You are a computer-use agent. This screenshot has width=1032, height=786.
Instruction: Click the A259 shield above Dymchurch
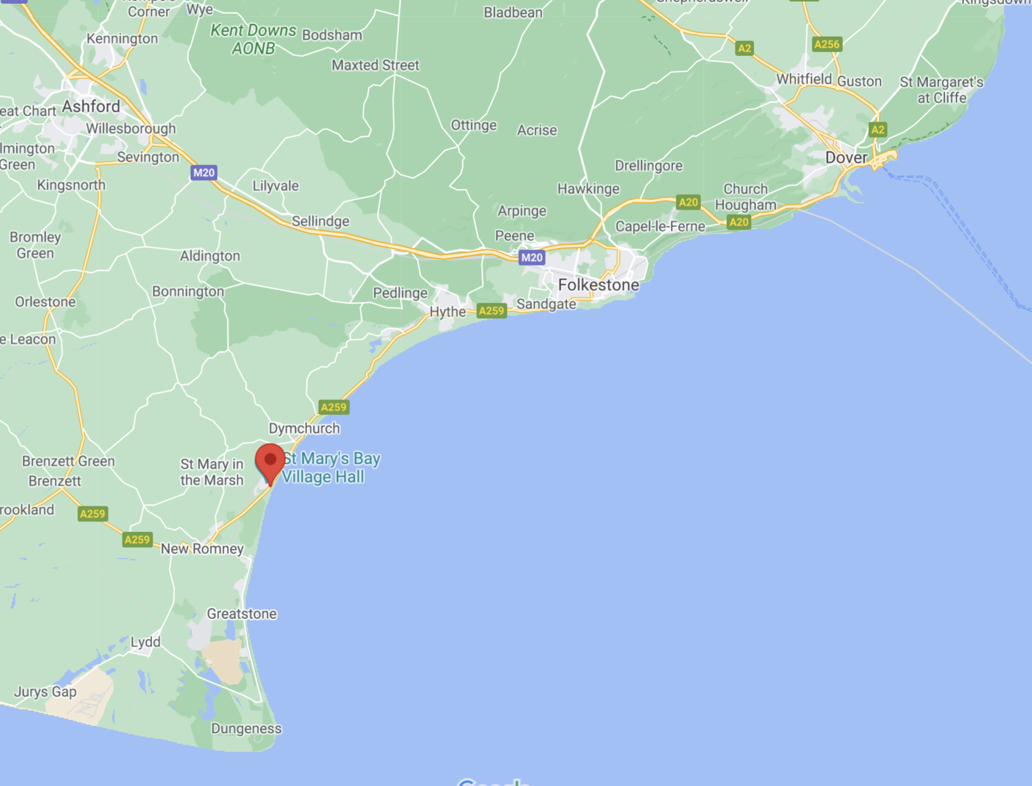coord(334,407)
